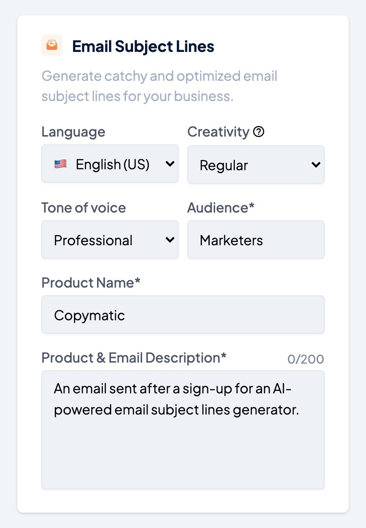366x528 pixels.
Task: Click the chevron on the Creativity dropdown
Action: (316, 164)
